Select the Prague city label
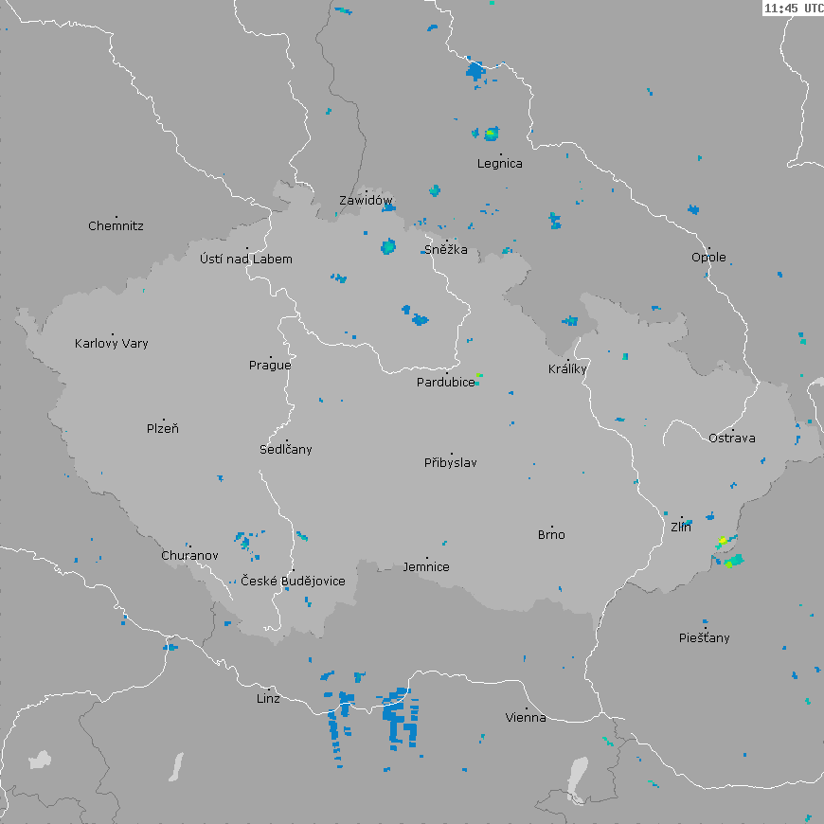The width and height of the screenshot is (824, 824). [270, 366]
